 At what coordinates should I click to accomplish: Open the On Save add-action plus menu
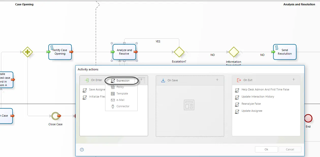pos(217,80)
